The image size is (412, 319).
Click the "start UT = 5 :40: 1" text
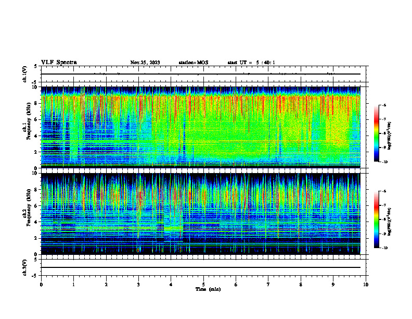(x=251, y=63)
